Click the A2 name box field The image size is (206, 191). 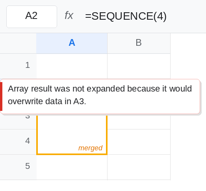click(x=32, y=17)
